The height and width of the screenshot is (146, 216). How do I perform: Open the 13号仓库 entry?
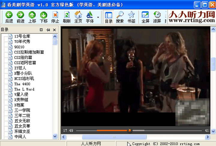pos(22,36)
